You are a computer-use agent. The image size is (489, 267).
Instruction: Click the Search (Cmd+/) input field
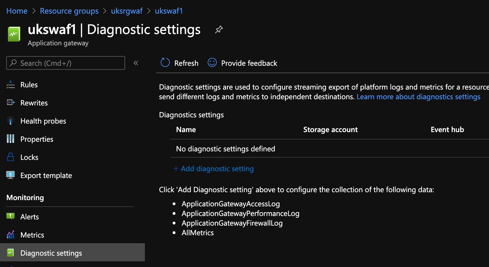point(66,63)
